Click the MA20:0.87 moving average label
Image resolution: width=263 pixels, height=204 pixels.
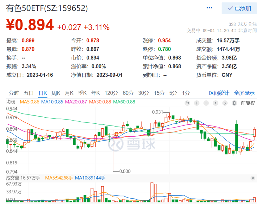76,102
